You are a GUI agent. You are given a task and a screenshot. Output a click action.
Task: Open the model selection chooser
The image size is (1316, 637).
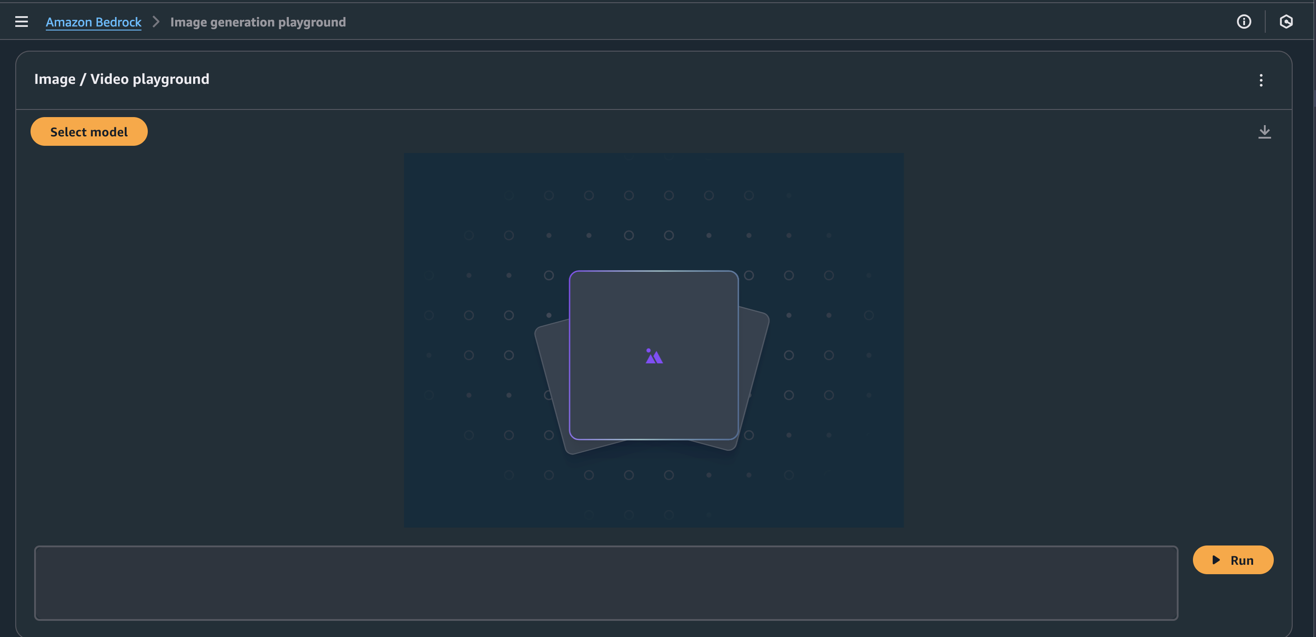click(89, 131)
